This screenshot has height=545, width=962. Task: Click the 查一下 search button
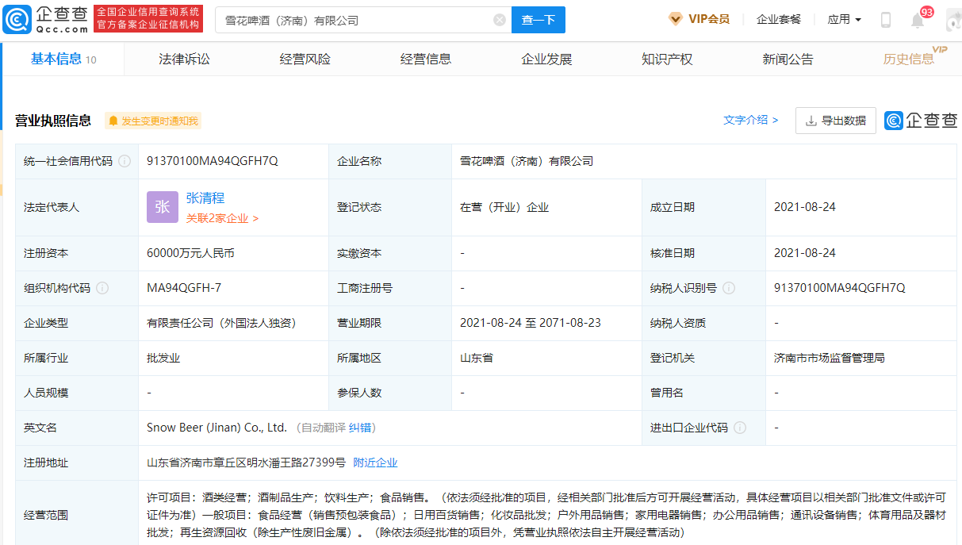coord(538,20)
